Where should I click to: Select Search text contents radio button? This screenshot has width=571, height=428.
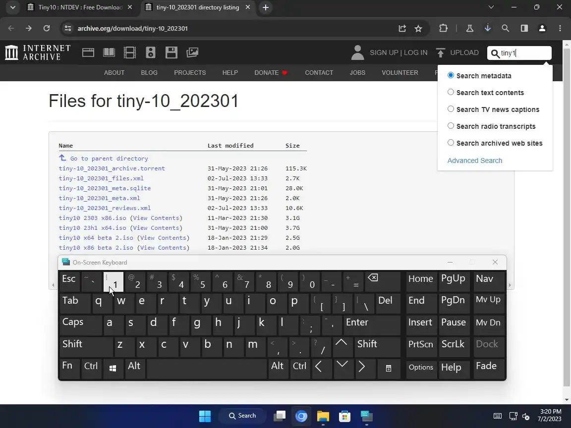pos(451,92)
